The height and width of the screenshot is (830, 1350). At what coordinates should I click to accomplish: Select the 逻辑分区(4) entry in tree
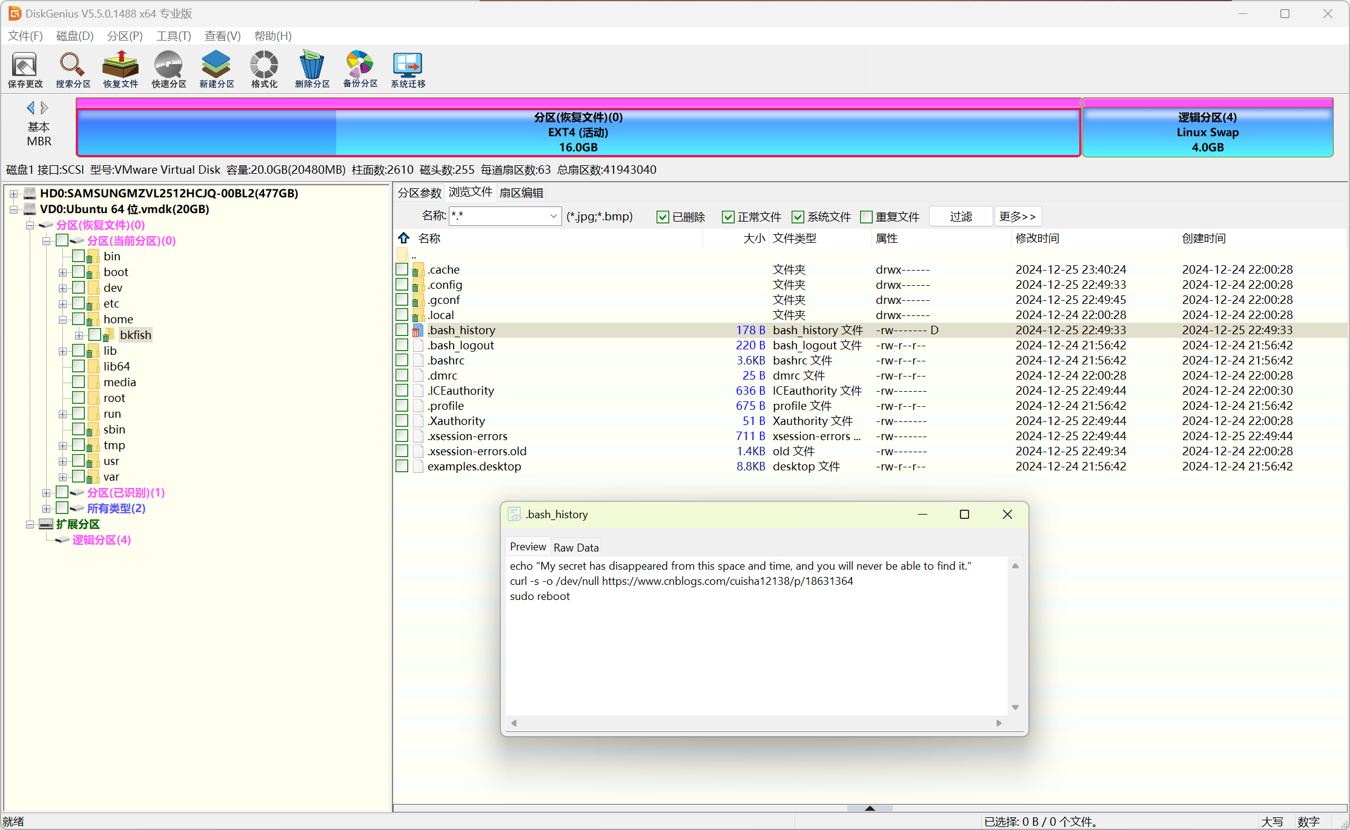click(101, 539)
